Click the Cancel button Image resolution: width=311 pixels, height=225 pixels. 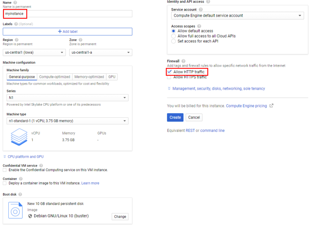pos(194,117)
